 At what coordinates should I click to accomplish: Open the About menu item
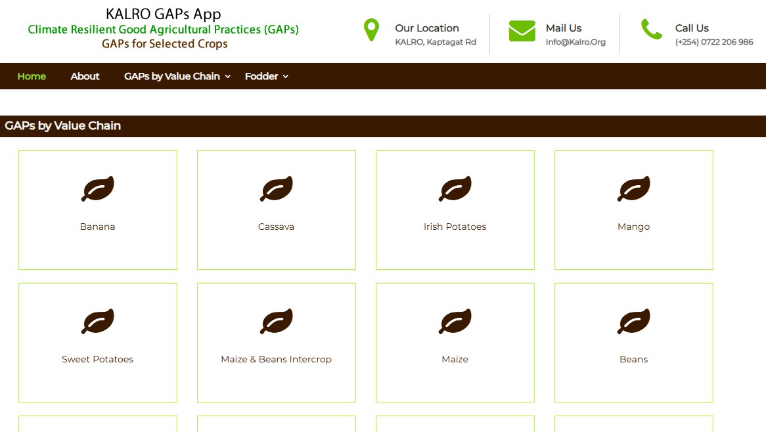click(x=85, y=76)
